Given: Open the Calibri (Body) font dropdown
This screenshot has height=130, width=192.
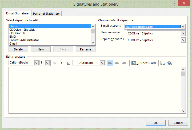Looking at the screenshot, I should pos(36,63).
